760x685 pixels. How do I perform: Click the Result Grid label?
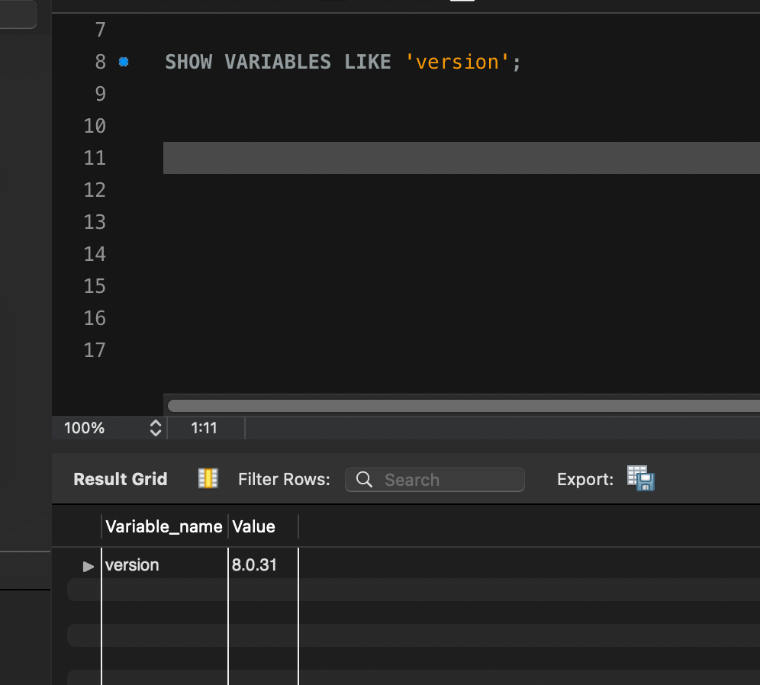click(x=121, y=479)
